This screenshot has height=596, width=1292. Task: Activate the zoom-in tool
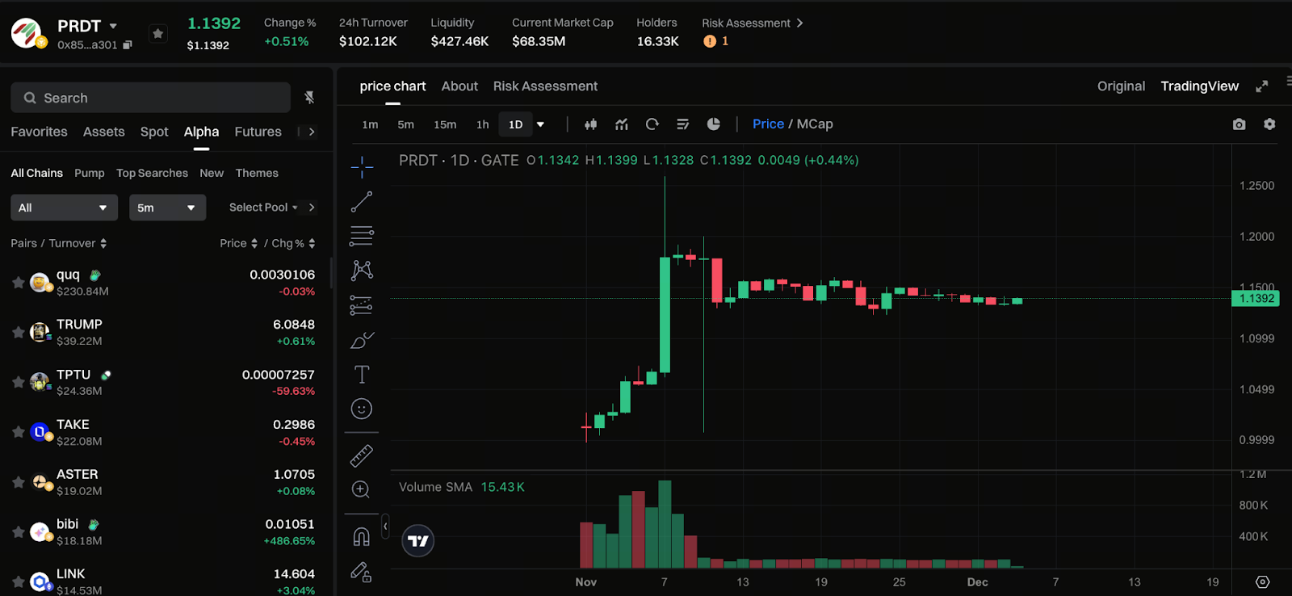click(362, 489)
